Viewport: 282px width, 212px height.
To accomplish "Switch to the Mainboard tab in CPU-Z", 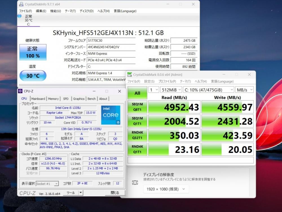I will click(x=38, y=99).
